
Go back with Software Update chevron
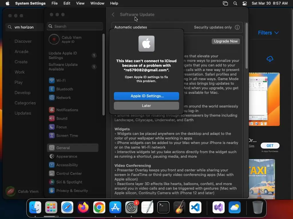point(113,15)
